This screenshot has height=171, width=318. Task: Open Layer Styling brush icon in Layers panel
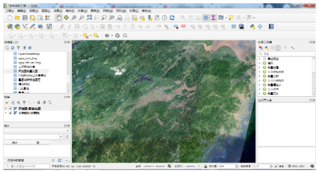[7, 102]
